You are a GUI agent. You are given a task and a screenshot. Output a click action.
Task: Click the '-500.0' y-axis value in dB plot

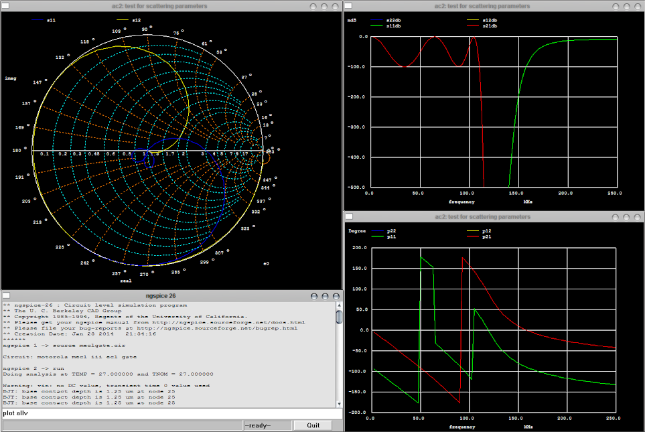356,188
